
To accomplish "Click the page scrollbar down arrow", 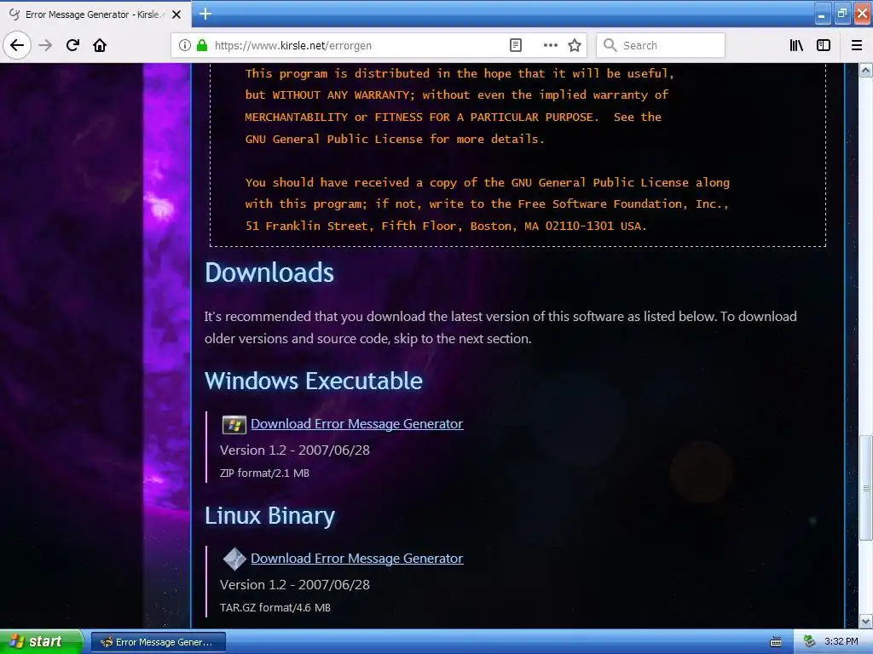I will [x=866, y=621].
